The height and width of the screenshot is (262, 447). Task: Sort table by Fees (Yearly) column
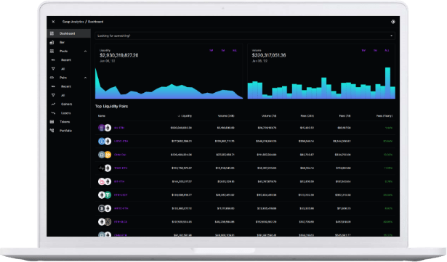pyautogui.click(x=384, y=116)
